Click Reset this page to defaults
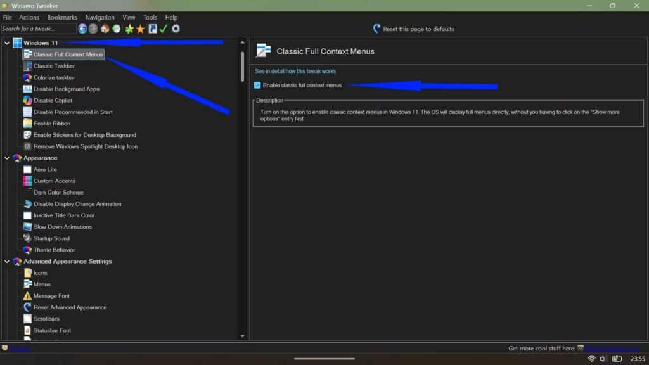The image size is (649, 365). [414, 29]
